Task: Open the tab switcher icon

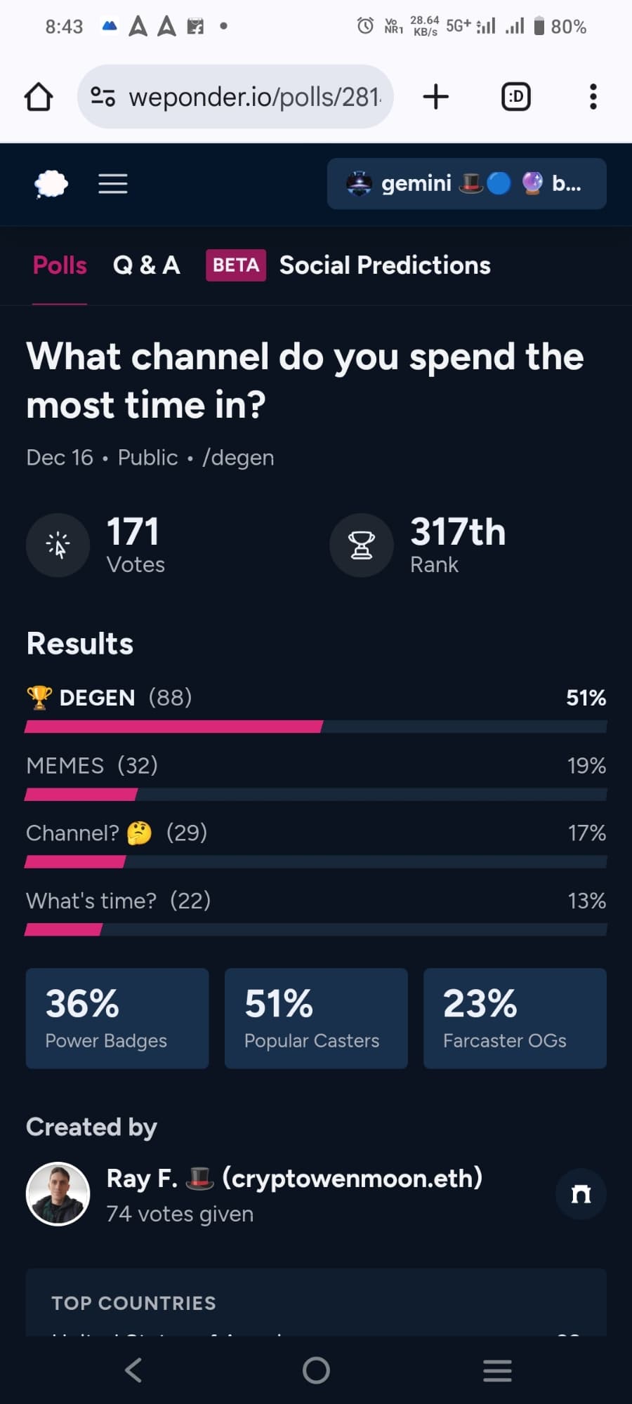Action: [x=516, y=96]
